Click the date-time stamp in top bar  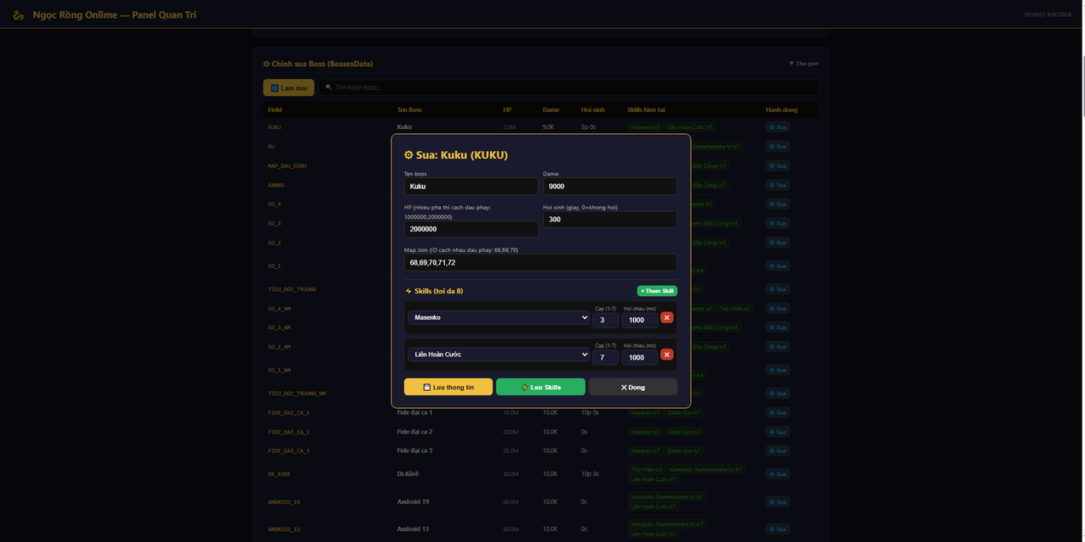click(x=1048, y=14)
